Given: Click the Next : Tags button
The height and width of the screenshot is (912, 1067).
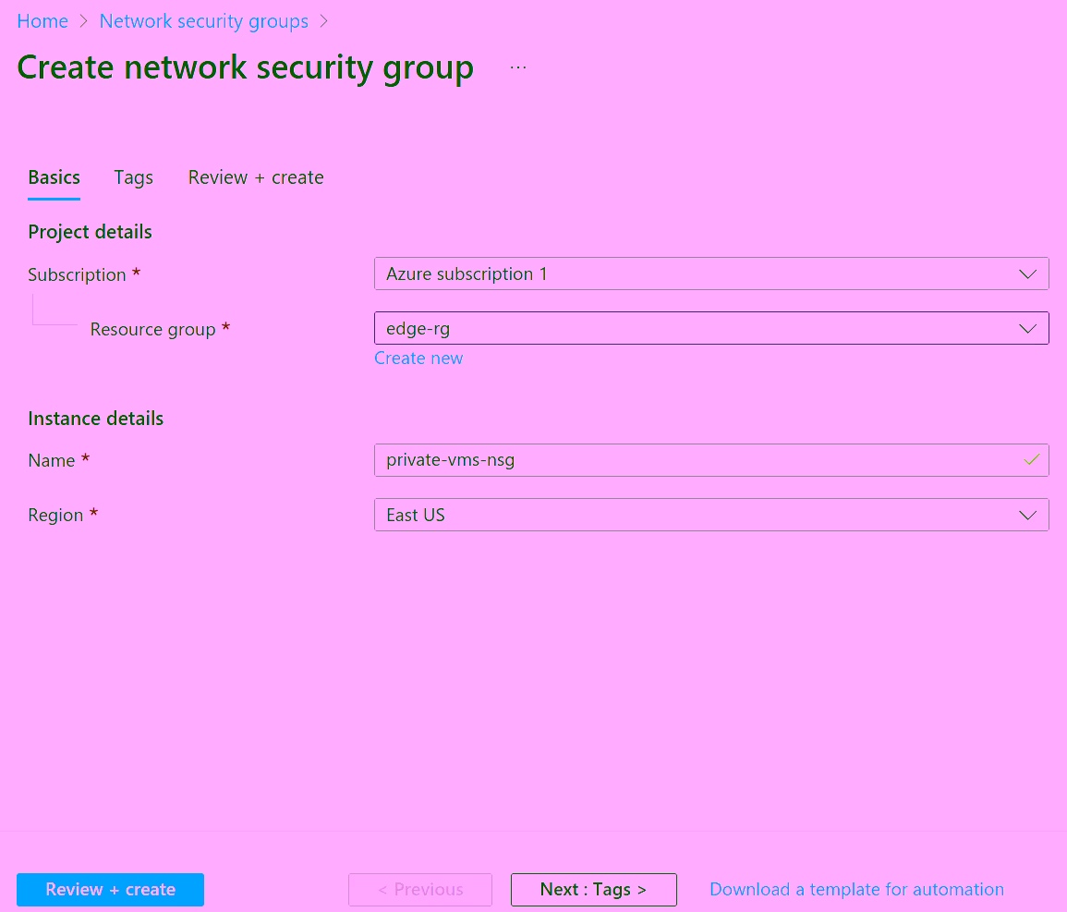Looking at the screenshot, I should point(593,890).
